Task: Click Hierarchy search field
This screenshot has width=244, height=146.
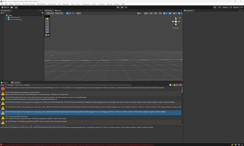Action: (23, 13)
